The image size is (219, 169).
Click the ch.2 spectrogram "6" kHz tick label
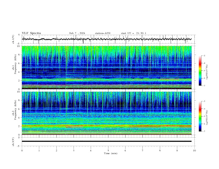[x=19, y=109]
